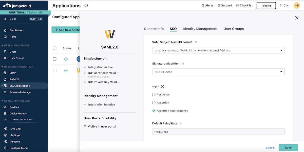
Task: Click the Settings gear in sidebar
Action: click(x=6, y=135)
